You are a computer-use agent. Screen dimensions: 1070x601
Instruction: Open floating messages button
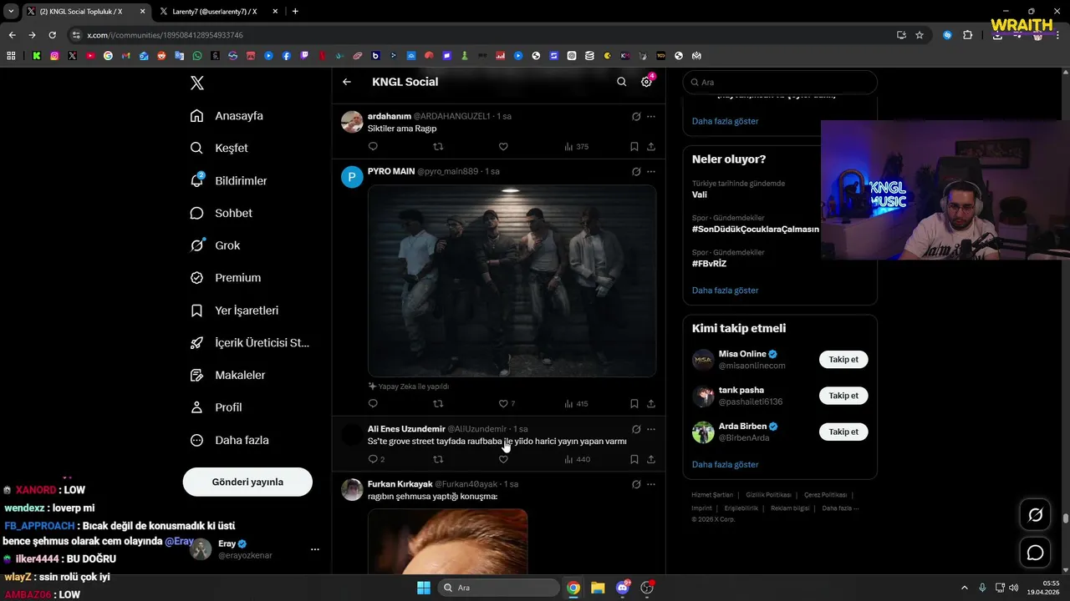pos(1035,553)
